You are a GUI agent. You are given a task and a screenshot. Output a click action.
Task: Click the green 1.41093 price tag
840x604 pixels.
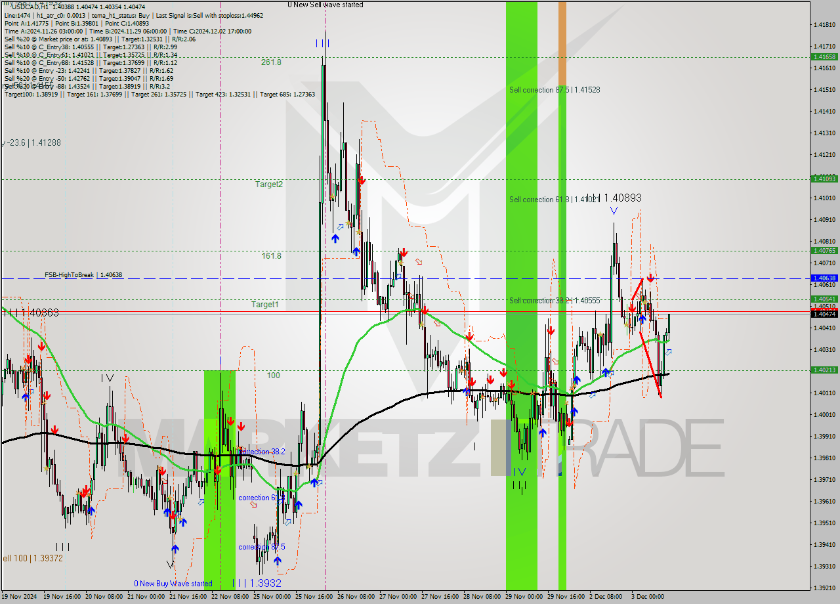click(824, 179)
